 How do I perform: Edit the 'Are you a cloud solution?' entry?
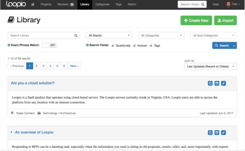(223, 83)
